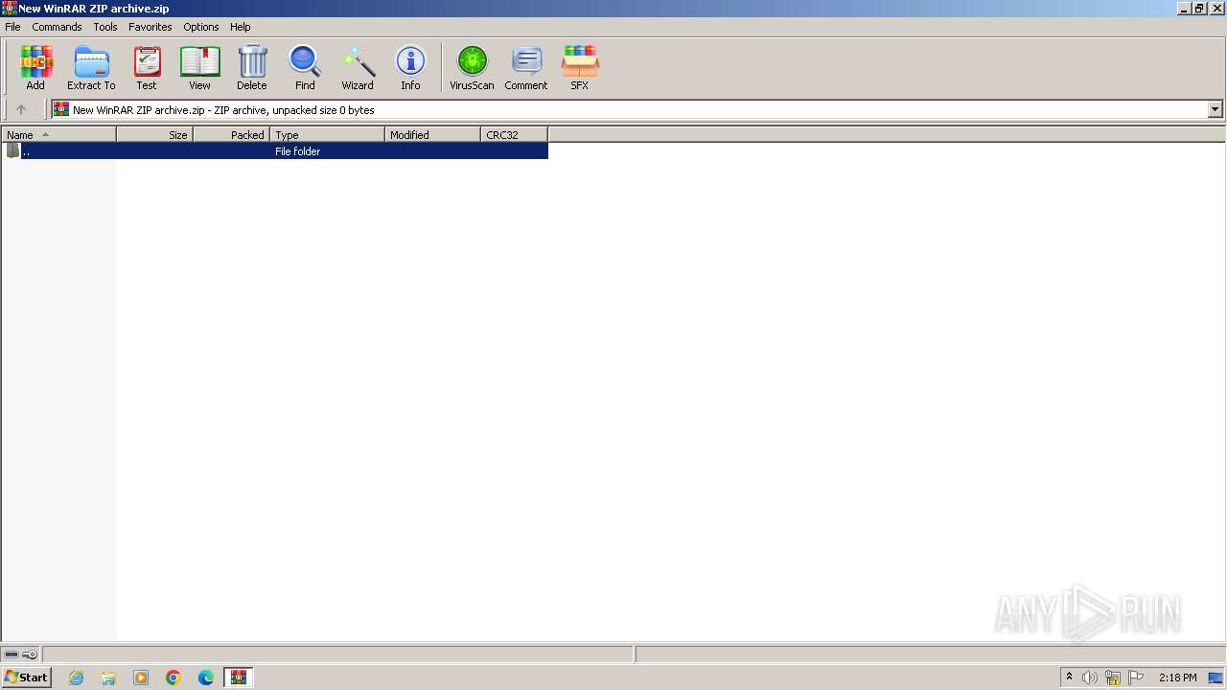This screenshot has height=690, width=1227.
Task: Open the Find magnifier tool
Action: (305, 67)
